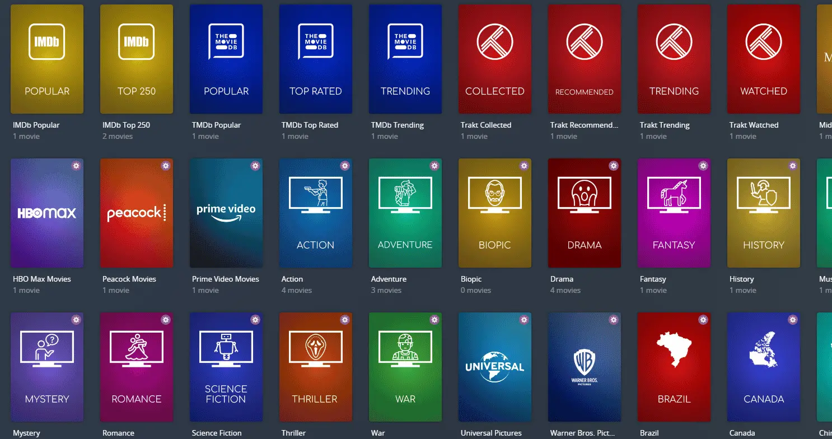Select the Trakt Collected poster

[x=495, y=59]
